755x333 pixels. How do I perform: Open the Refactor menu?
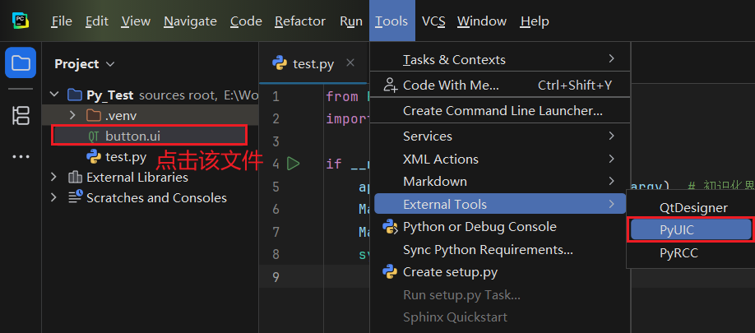click(300, 21)
